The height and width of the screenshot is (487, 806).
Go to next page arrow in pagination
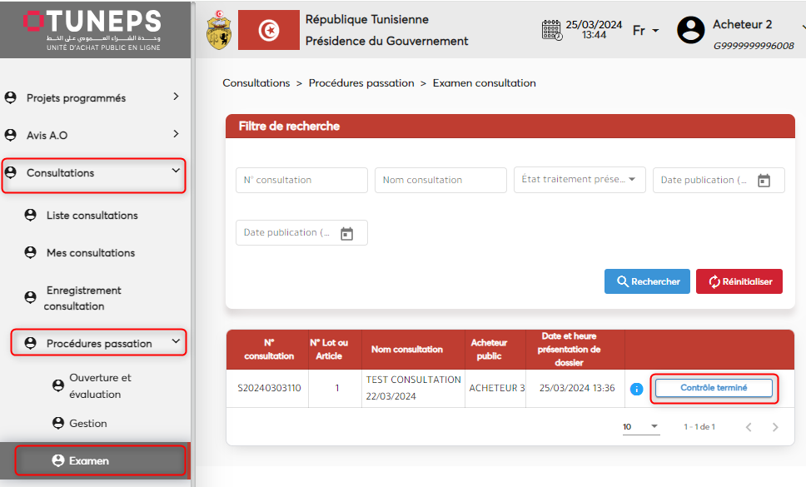pyautogui.click(x=775, y=427)
